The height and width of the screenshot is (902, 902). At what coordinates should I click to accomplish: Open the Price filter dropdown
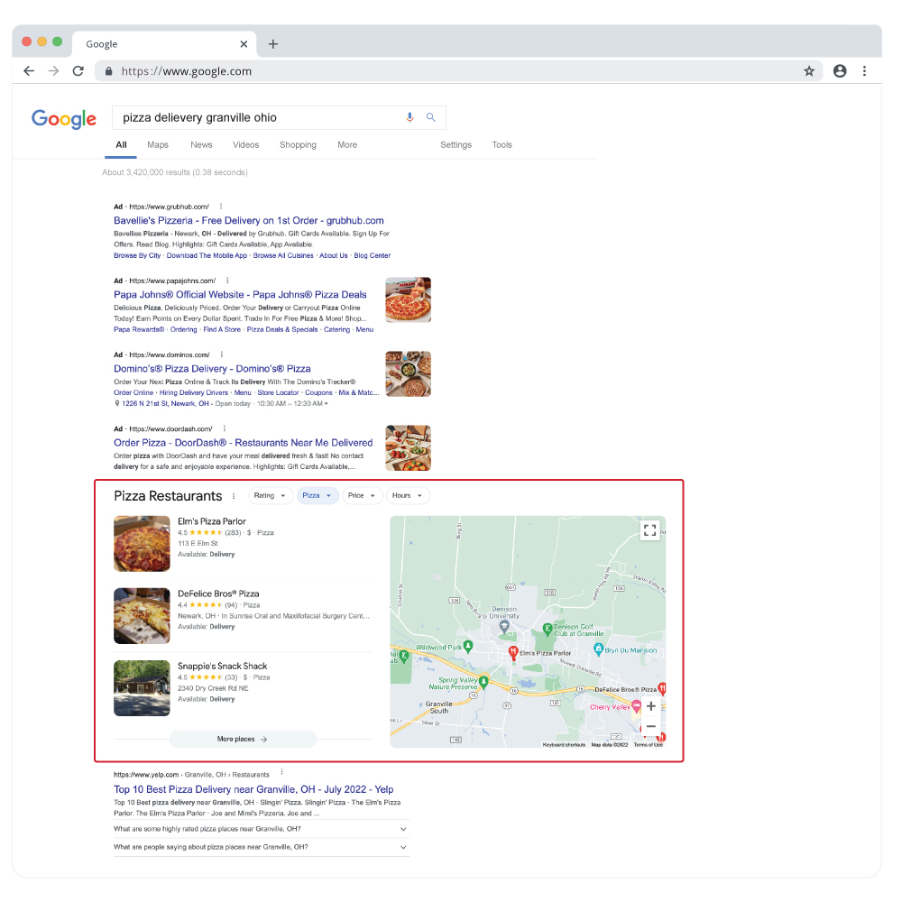pos(362,495)
